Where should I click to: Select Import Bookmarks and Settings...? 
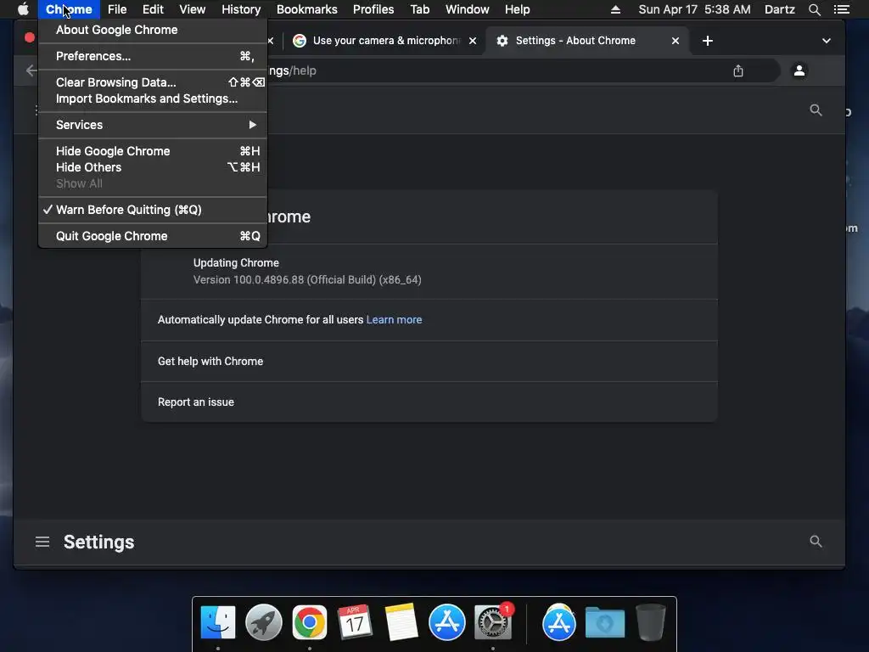point(153,98)
